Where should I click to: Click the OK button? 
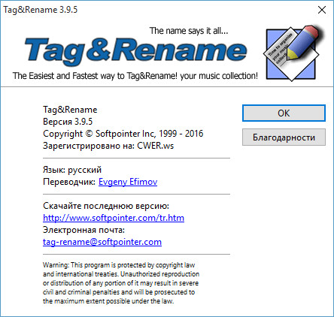tap(284, 113)
